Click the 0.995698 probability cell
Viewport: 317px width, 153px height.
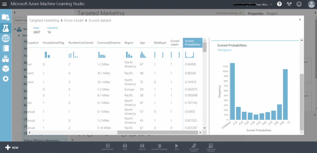(191, 95)
